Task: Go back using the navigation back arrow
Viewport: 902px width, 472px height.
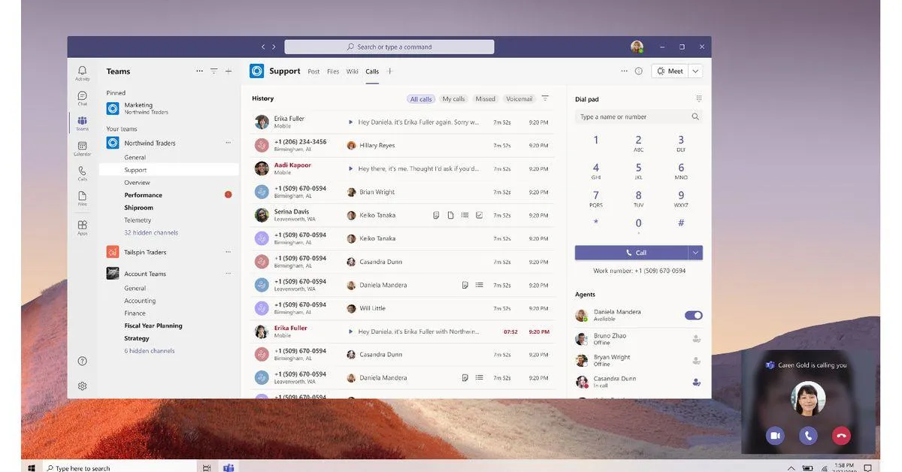Action: point(263,47)
